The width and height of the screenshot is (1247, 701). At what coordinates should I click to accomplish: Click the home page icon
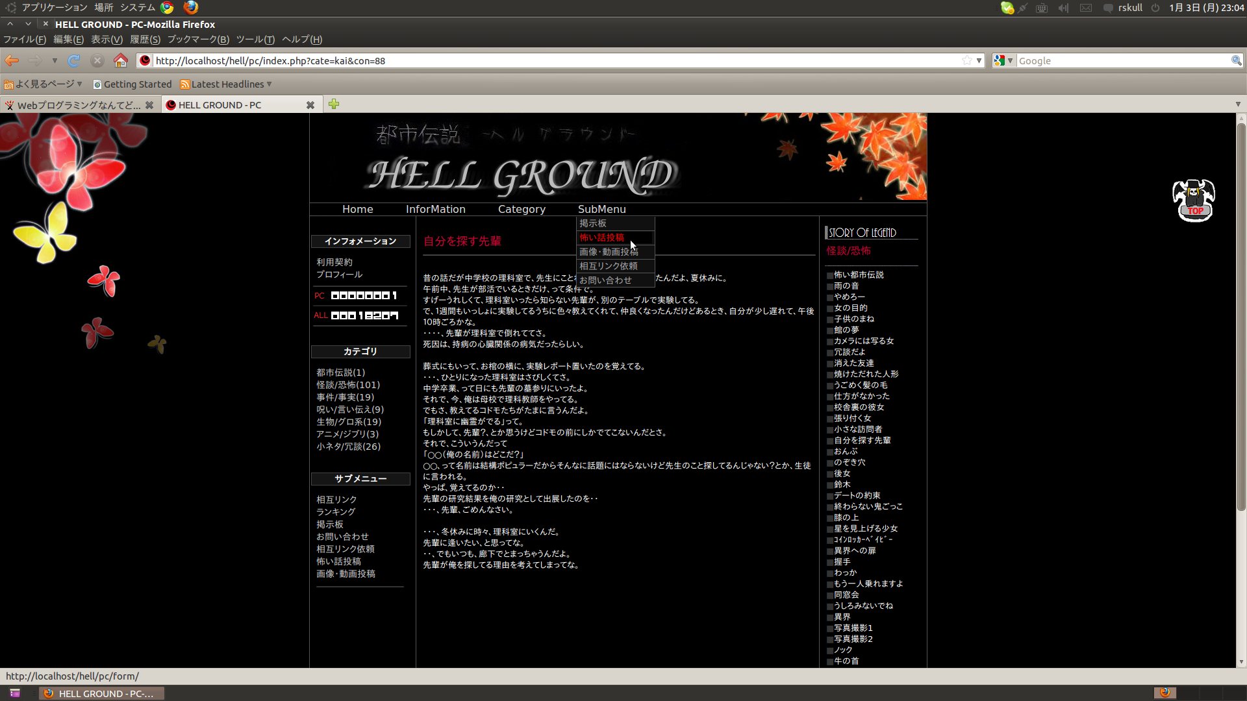120,60
